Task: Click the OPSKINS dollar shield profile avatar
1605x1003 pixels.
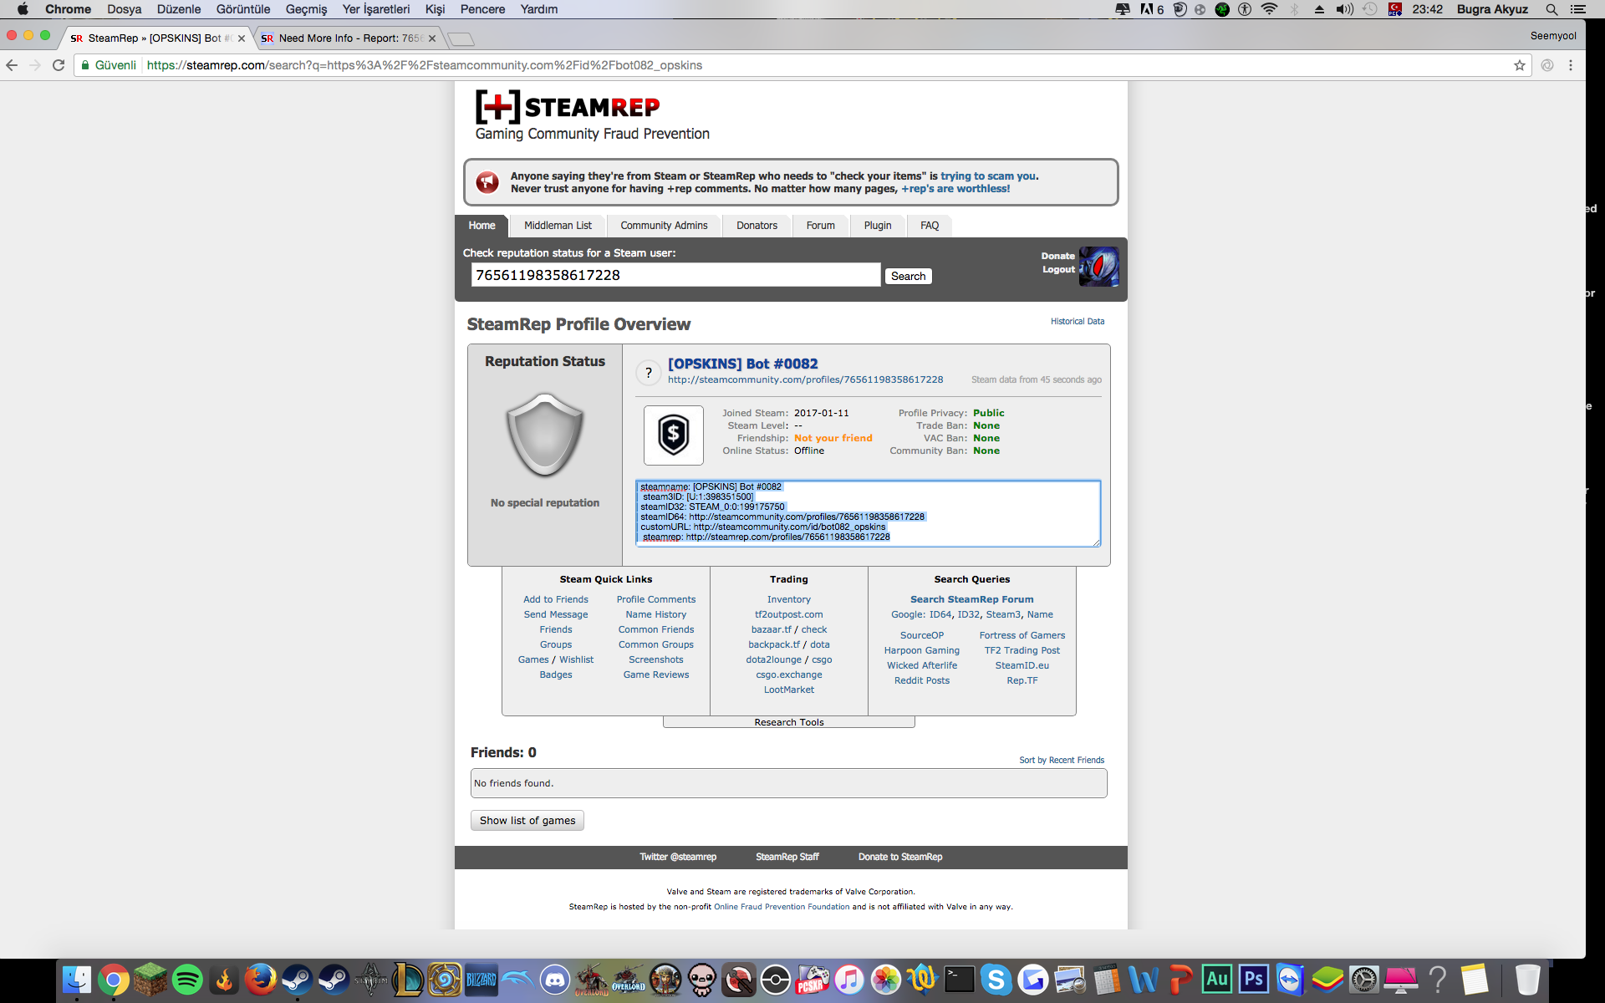Action: pyautogui.click(x=673, y=435)
